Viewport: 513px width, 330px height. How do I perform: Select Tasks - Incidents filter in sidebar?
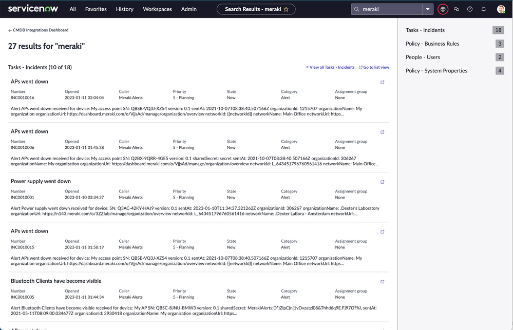(x=454, y=30)
